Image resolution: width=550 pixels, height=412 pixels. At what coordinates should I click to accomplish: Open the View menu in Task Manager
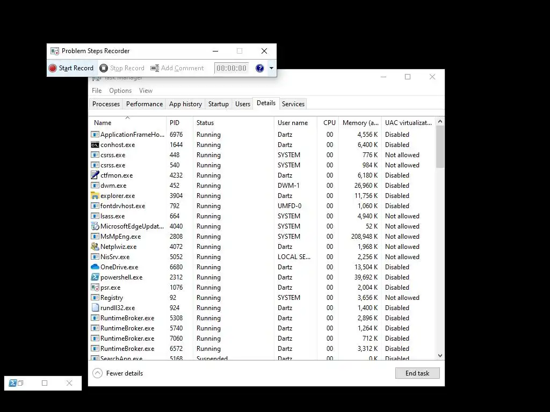(146, 90)
